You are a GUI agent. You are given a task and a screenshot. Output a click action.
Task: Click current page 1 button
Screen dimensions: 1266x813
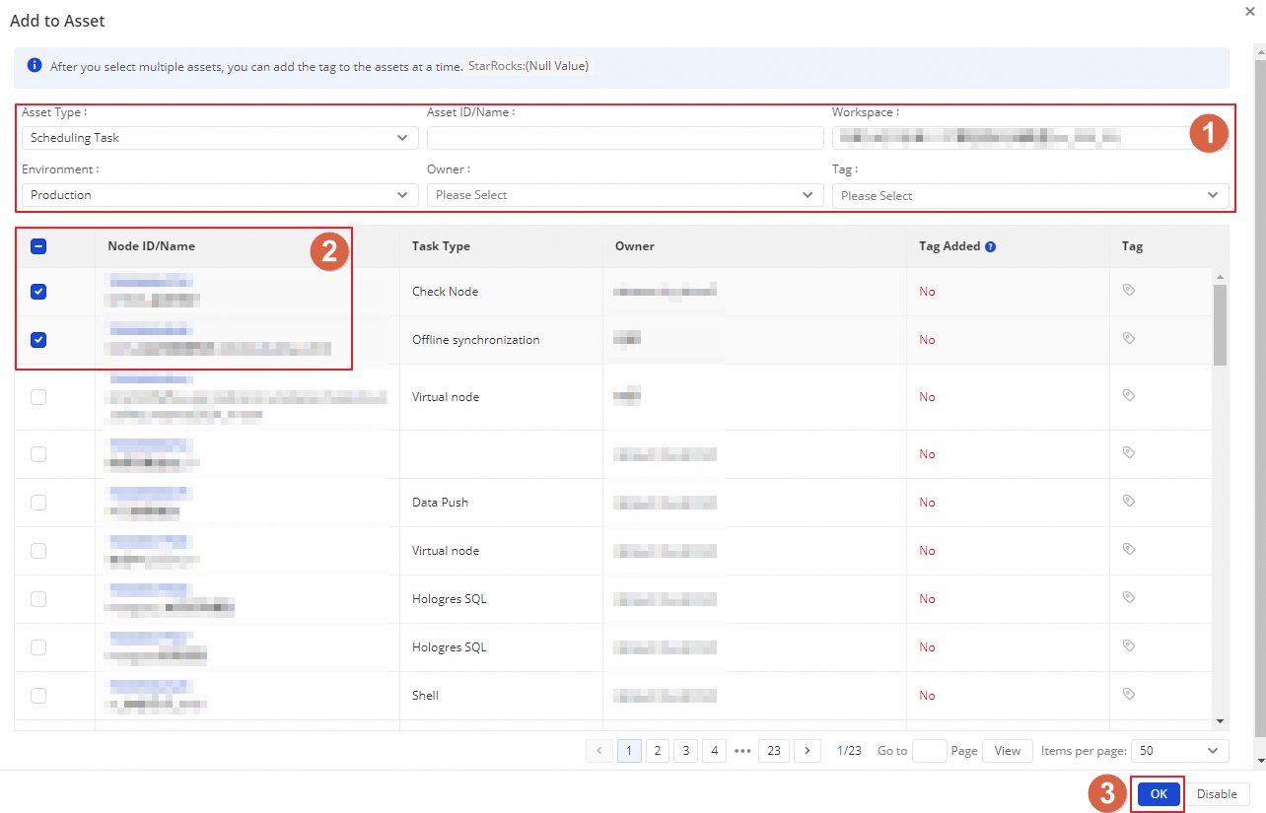pos(629,751)
